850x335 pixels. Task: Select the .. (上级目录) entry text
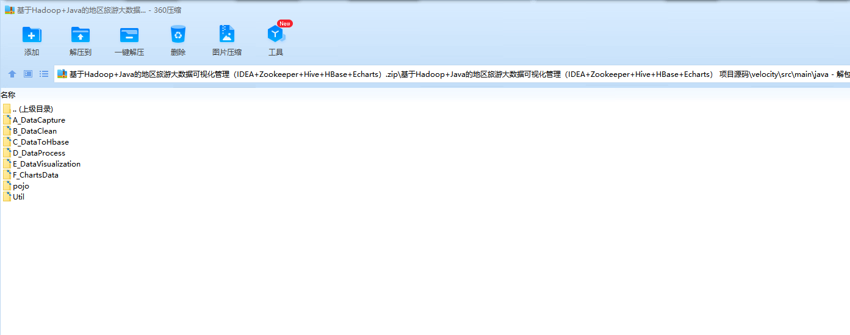coord(33,109)
